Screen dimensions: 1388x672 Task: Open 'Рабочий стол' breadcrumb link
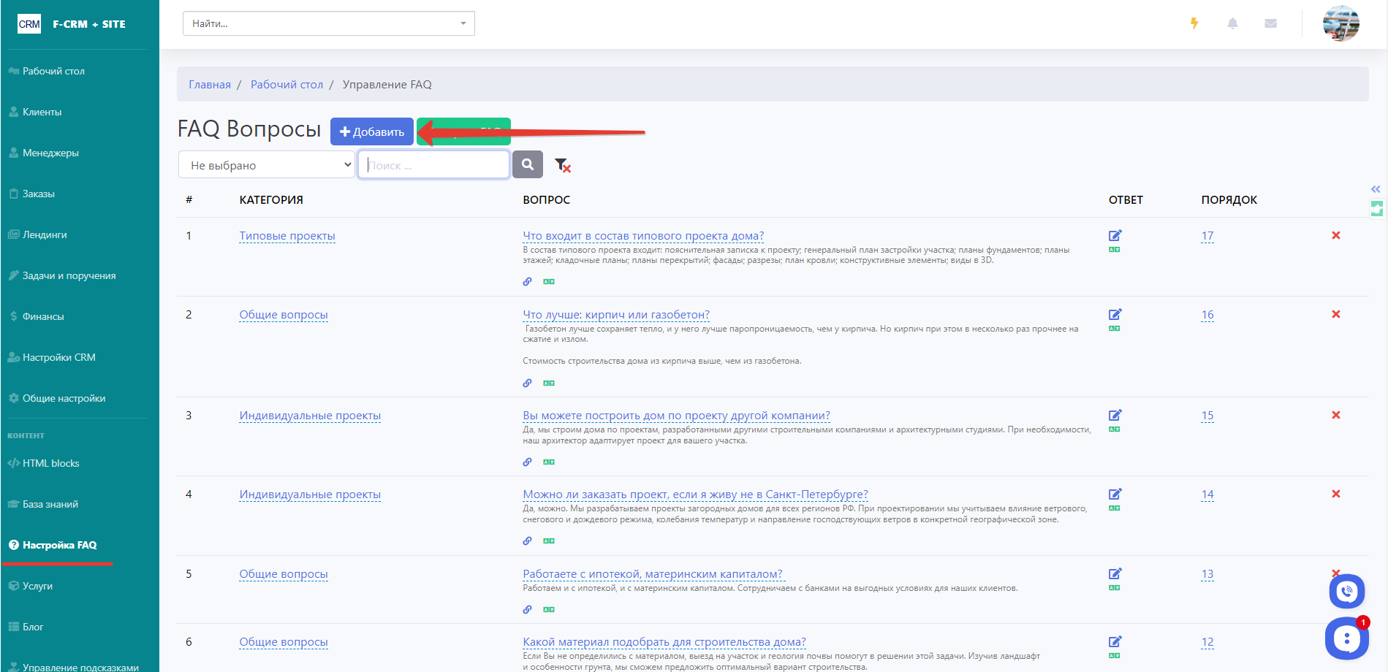[x=287, y=85]
